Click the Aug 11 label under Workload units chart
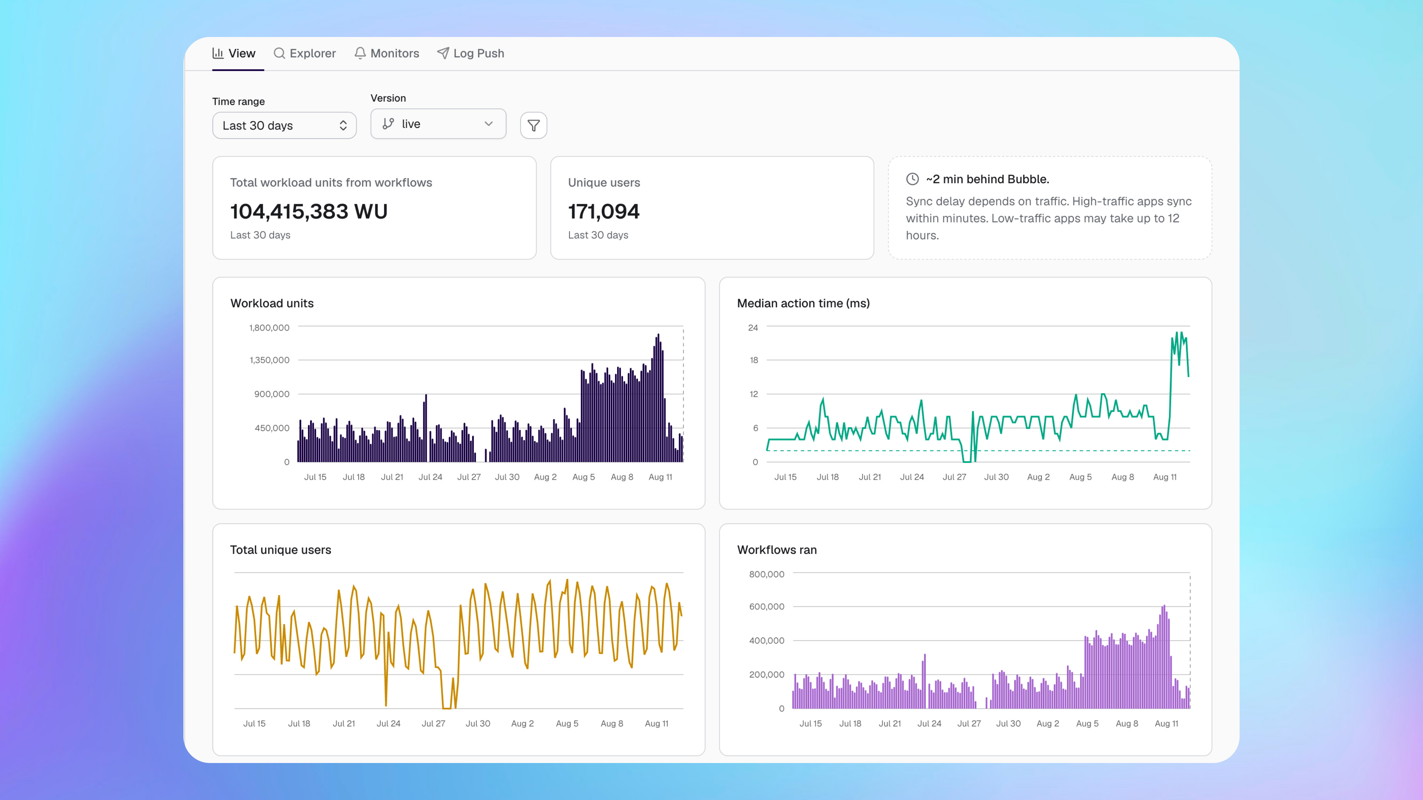Screen dimensions: 1423x800 point(660,477)
